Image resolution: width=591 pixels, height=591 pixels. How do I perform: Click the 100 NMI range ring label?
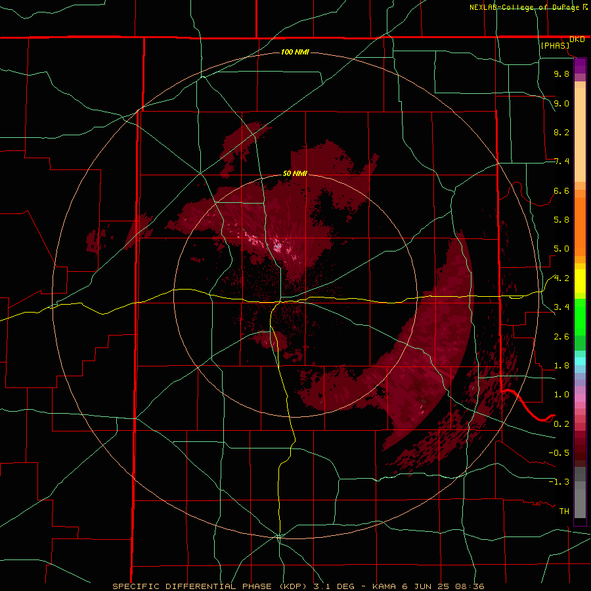(x=295, y=52)
